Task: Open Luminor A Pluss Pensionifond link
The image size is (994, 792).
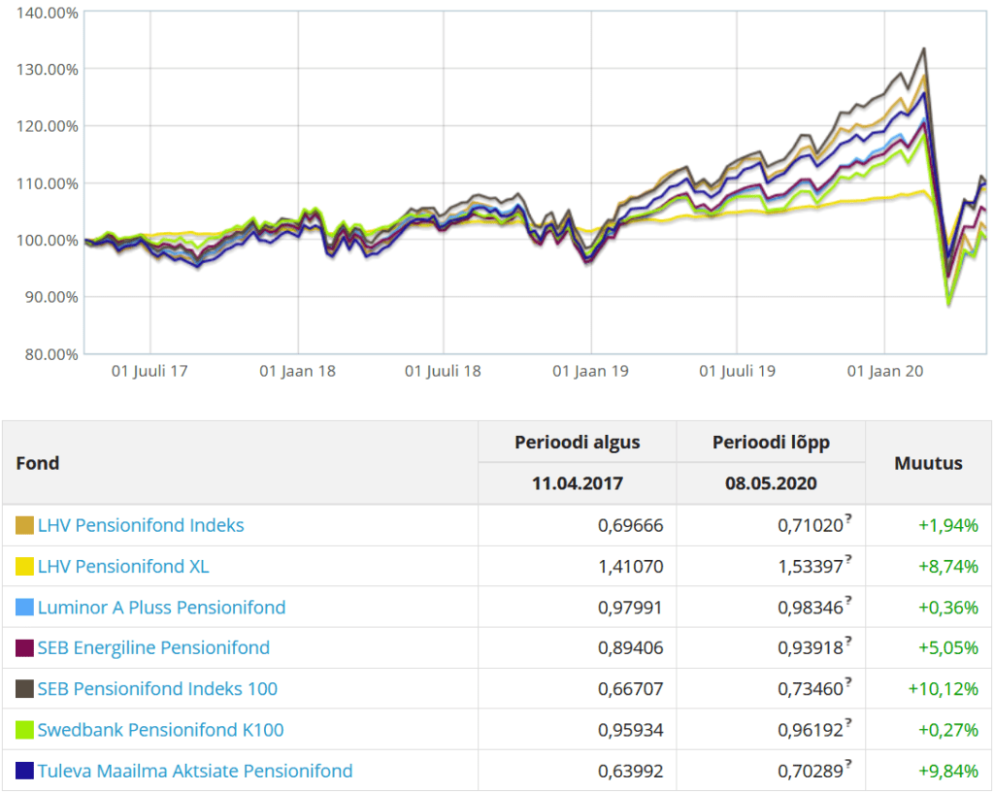Action: click(161, 607)
